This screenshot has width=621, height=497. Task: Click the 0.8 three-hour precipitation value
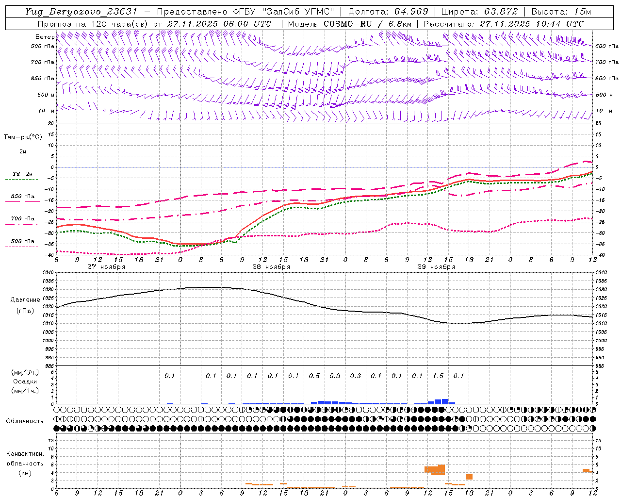[x=335, y=376]
